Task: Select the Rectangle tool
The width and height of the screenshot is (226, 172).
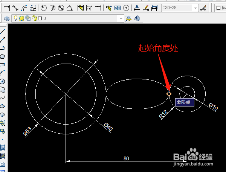Action: pos(3,65)
